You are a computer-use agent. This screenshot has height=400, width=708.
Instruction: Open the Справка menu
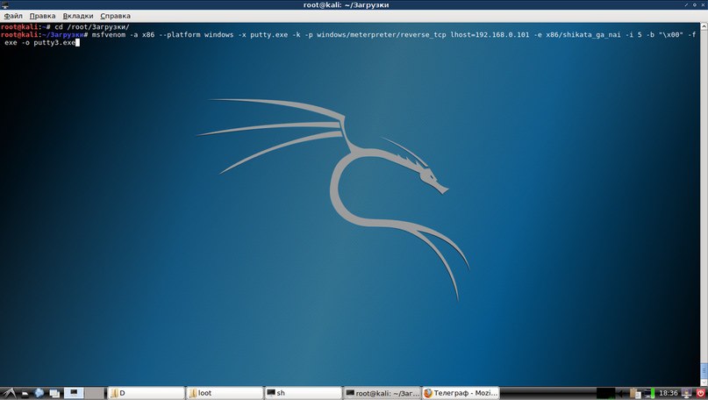(x=115, y=16)
